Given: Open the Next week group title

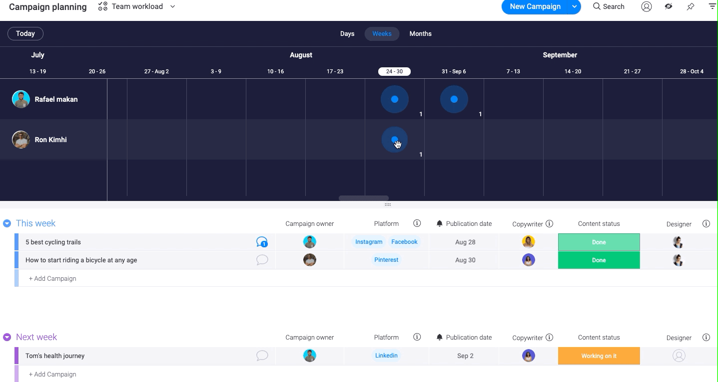Looking at the screenshot, I should pyautogui.click(x=36, y=337).
